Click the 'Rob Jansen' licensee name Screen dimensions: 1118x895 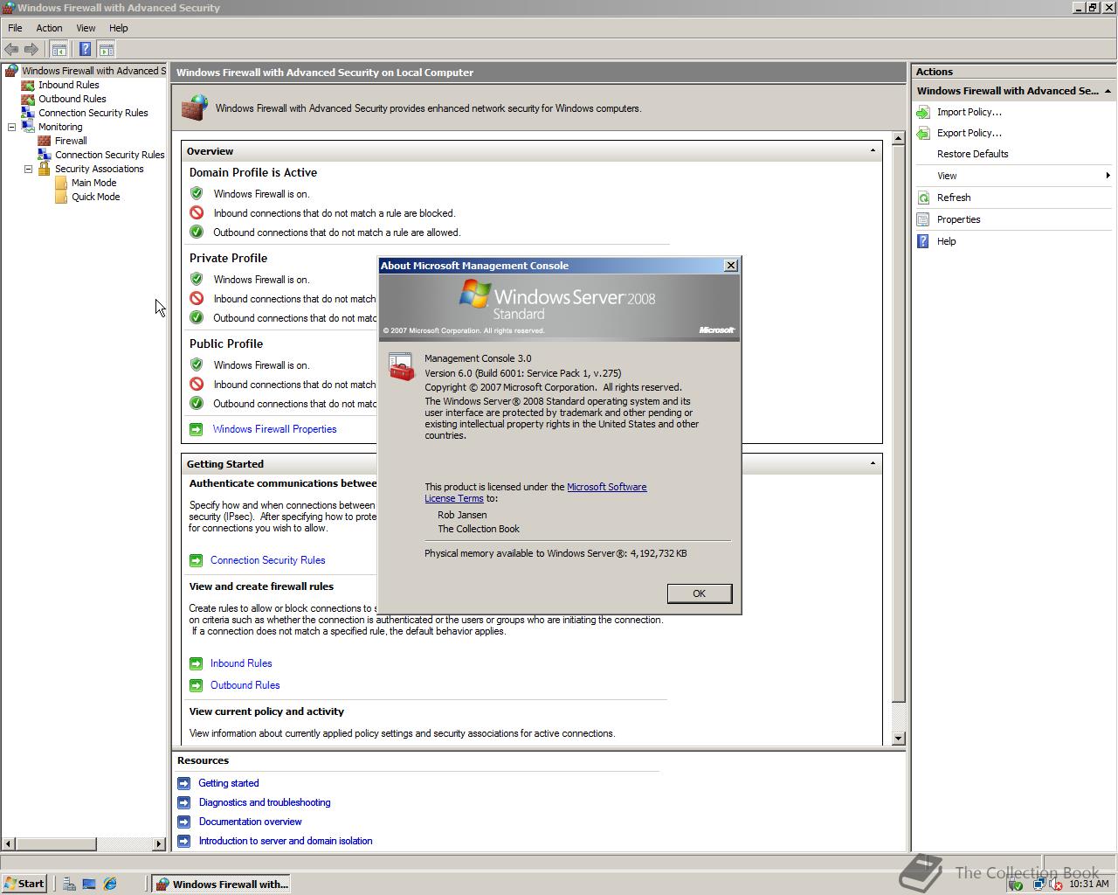[462, 515]
